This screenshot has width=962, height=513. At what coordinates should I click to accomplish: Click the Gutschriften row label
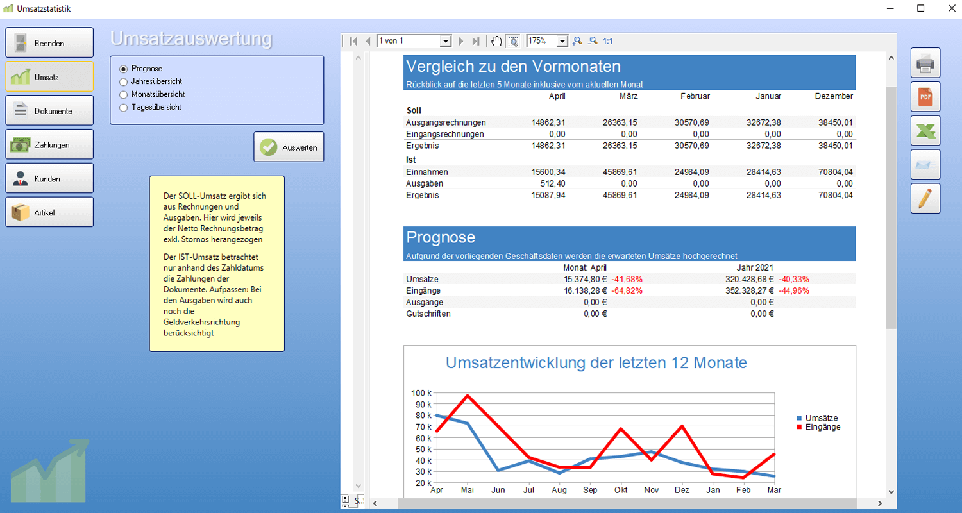point(428,314)
